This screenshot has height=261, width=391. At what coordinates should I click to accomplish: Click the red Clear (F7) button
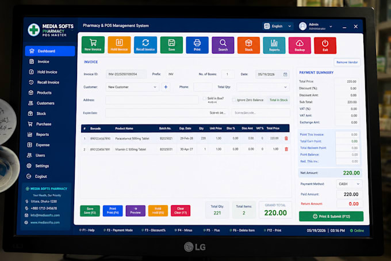pos(181,211)
